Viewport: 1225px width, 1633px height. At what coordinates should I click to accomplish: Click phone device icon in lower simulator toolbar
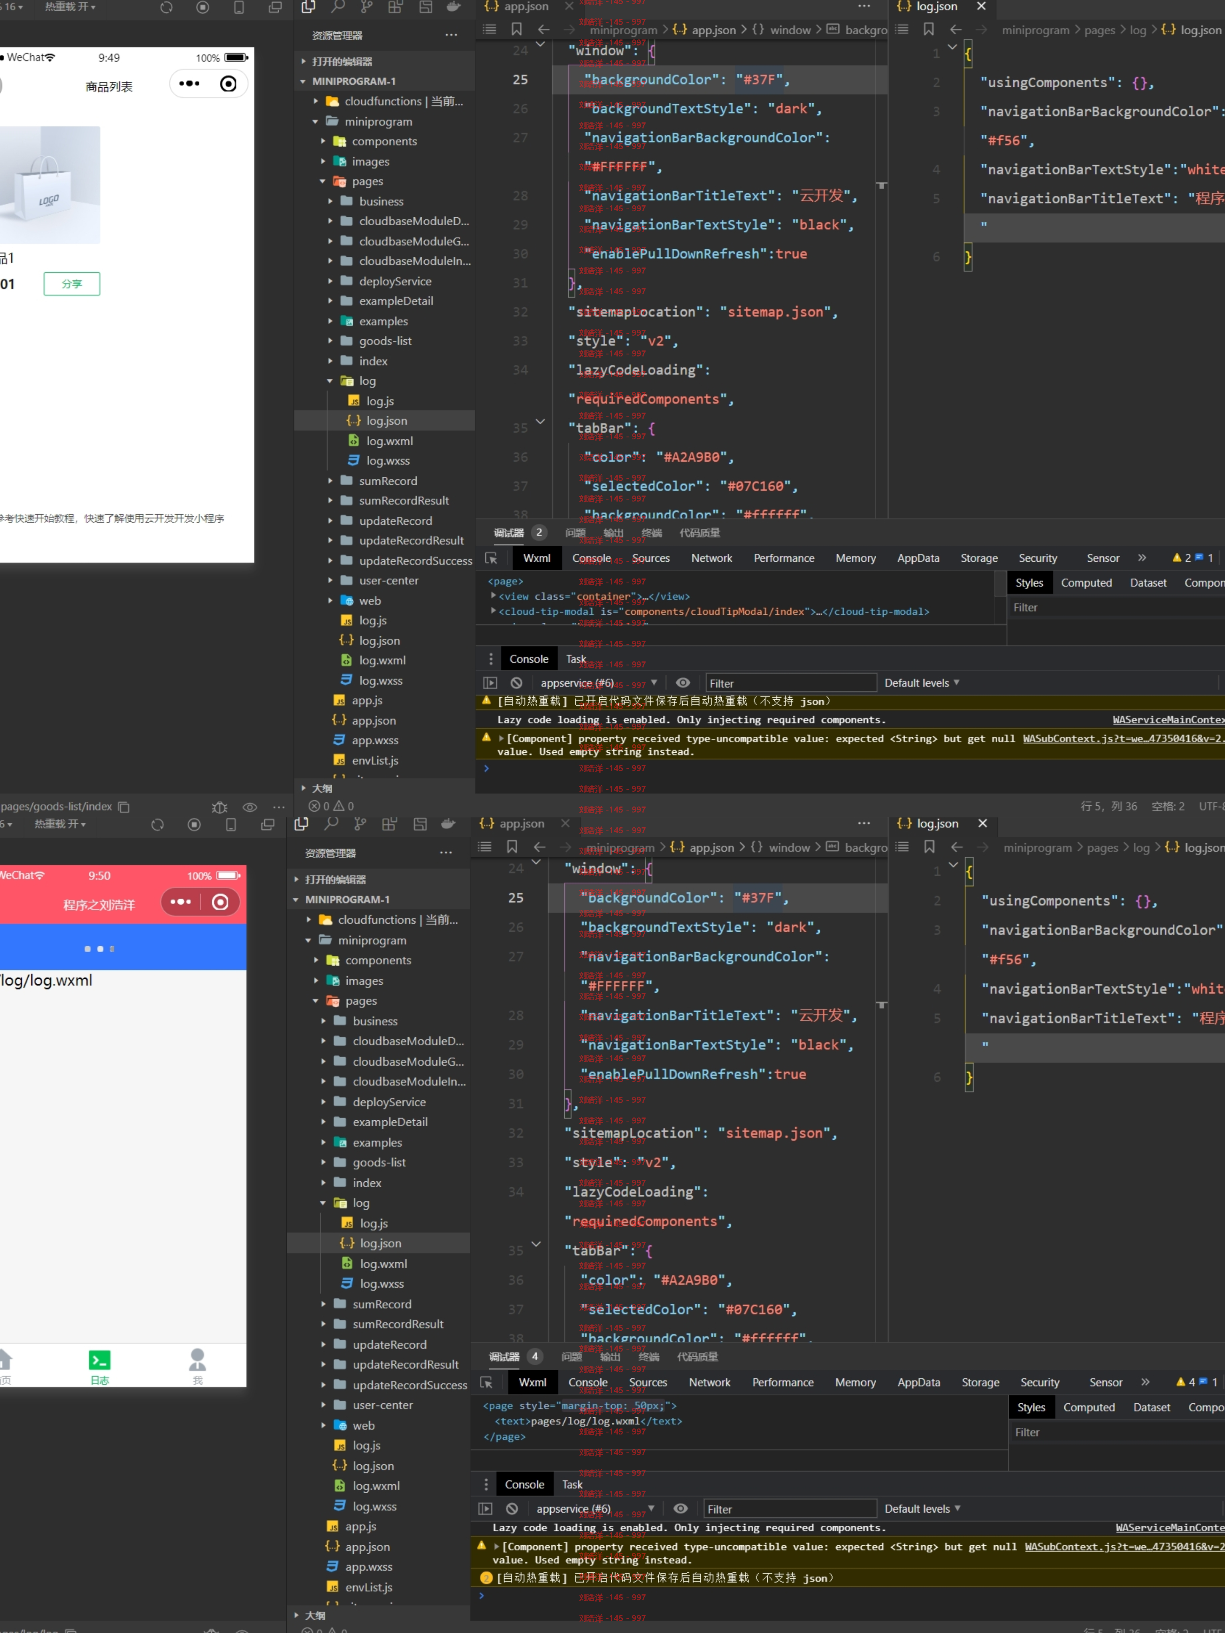(231, 824)
